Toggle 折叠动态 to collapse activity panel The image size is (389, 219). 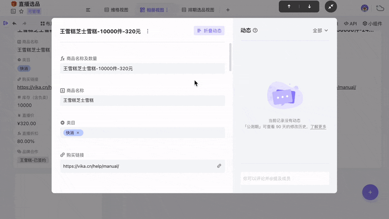point(209,31)
